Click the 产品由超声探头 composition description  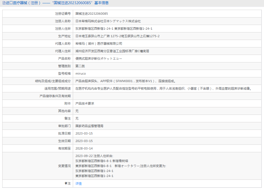tap(126, 81)
